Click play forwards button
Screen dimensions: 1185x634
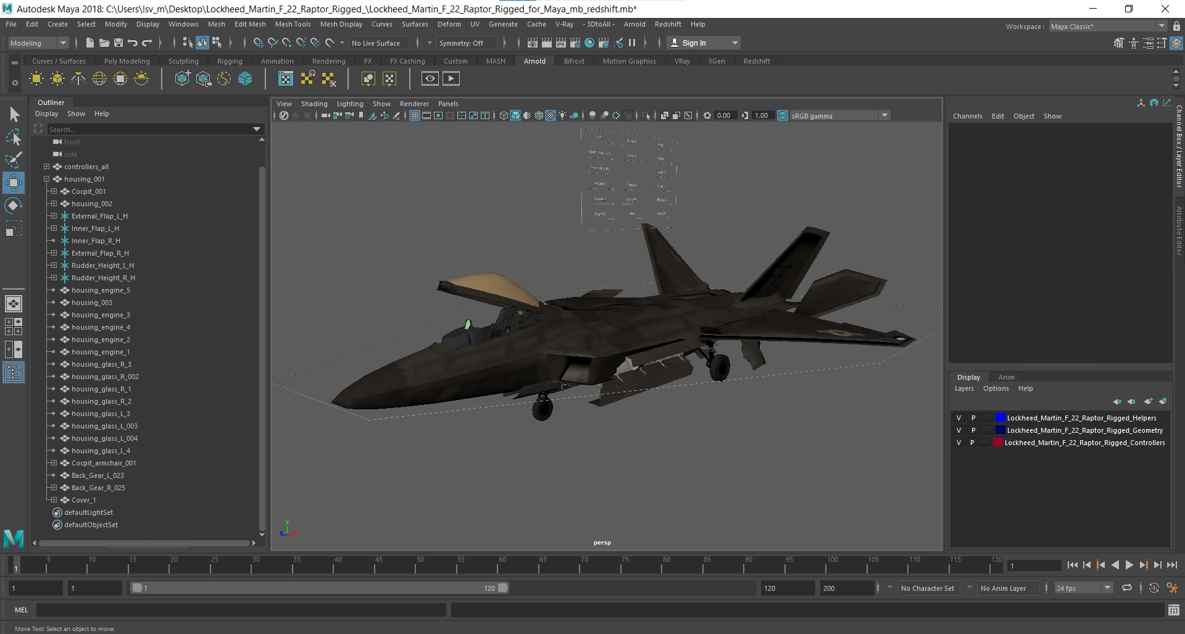(1129, 565)
